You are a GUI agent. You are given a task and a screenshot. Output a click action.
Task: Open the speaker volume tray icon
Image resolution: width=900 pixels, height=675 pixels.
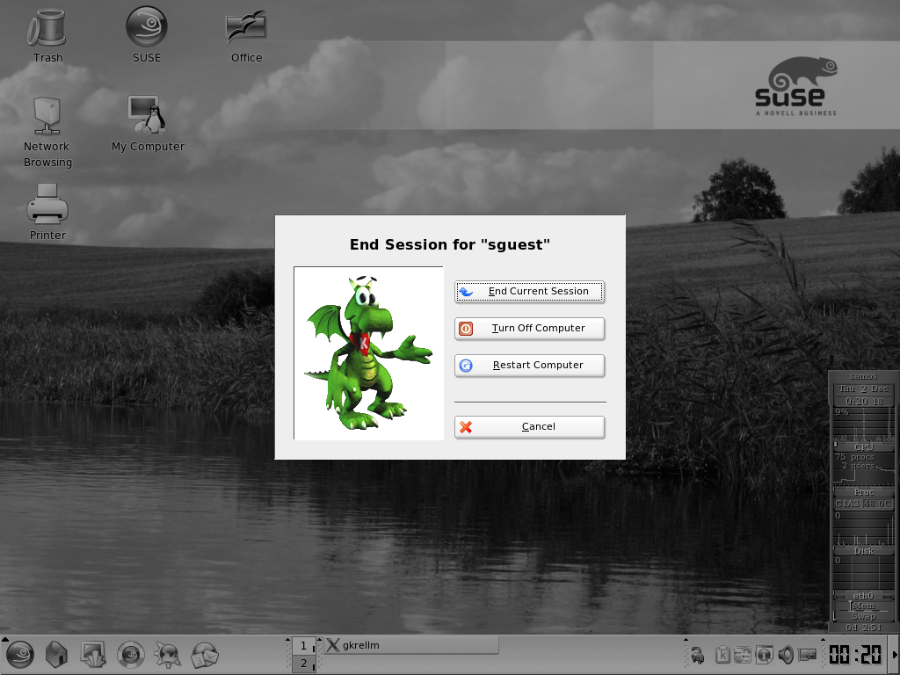(x=786, y=655)
